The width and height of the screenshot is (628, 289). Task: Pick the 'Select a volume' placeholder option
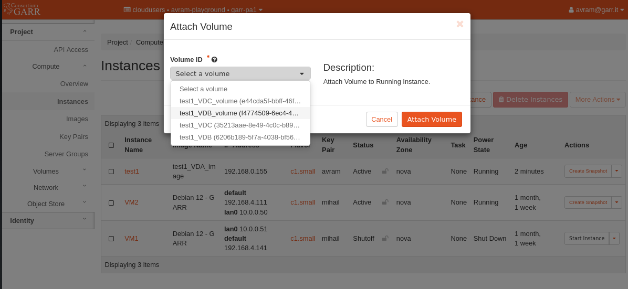tap(240, 89)
